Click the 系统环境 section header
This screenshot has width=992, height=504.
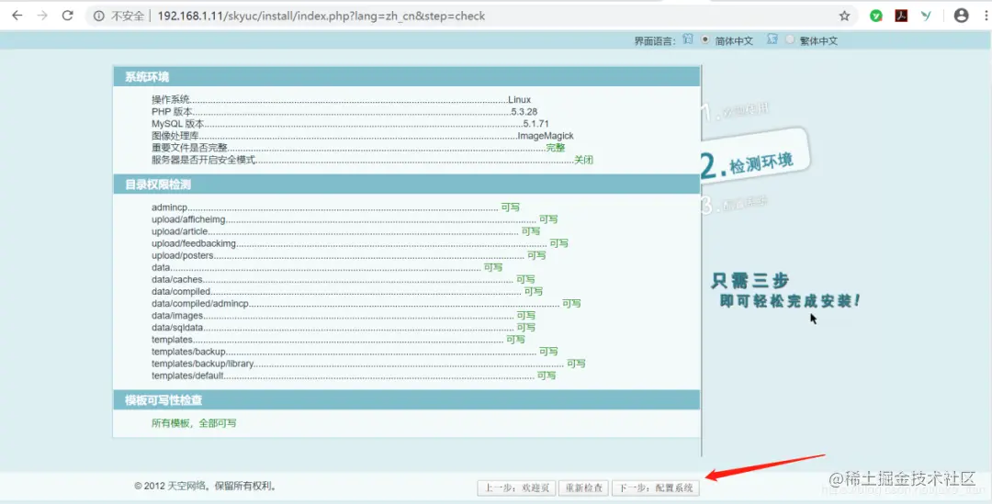pos(407,77)
